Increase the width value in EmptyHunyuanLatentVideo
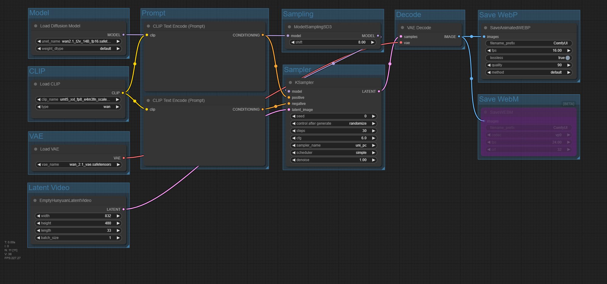The width and height of the screenshot is (607, 284). [118, 216]
